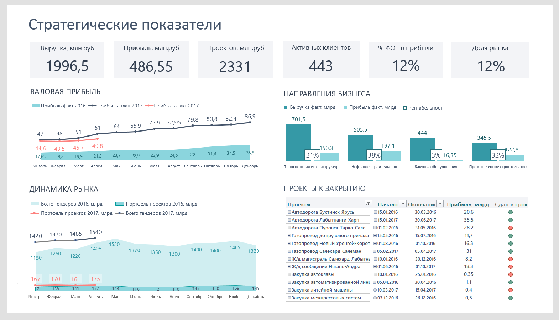Click Выручка факт, млрд legend swatch
559x320 pixels.
[286, 107]
